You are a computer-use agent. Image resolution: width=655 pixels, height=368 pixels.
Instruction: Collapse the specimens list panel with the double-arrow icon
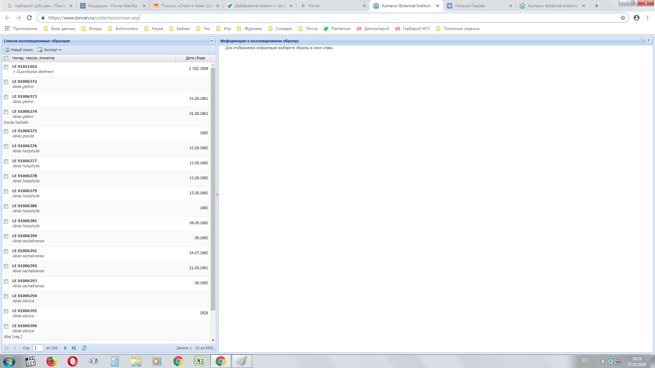[x=212, y=41]
